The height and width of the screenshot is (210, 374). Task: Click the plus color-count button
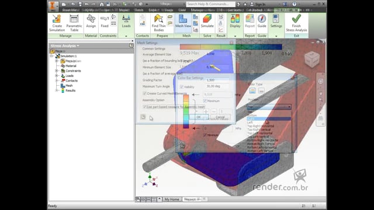click(206, 111)
